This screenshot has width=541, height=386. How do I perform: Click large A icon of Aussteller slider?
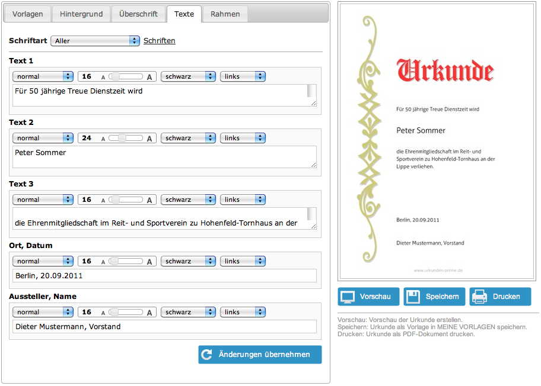click(x=149, y=313)
